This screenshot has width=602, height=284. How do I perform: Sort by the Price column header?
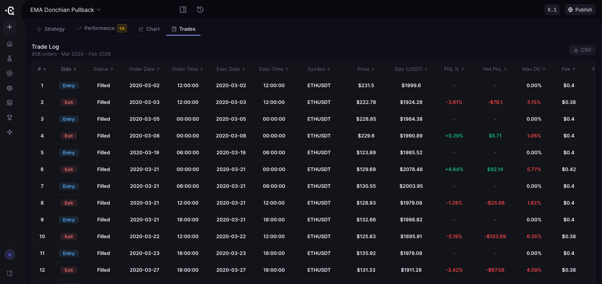click(366, 69)
